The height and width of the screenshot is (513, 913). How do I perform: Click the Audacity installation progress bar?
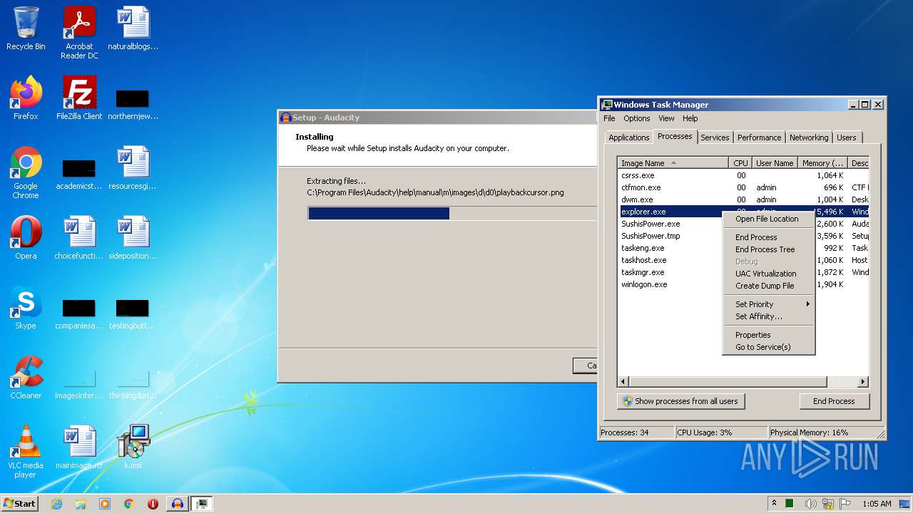pyautogui.click(x=452, y=213)
